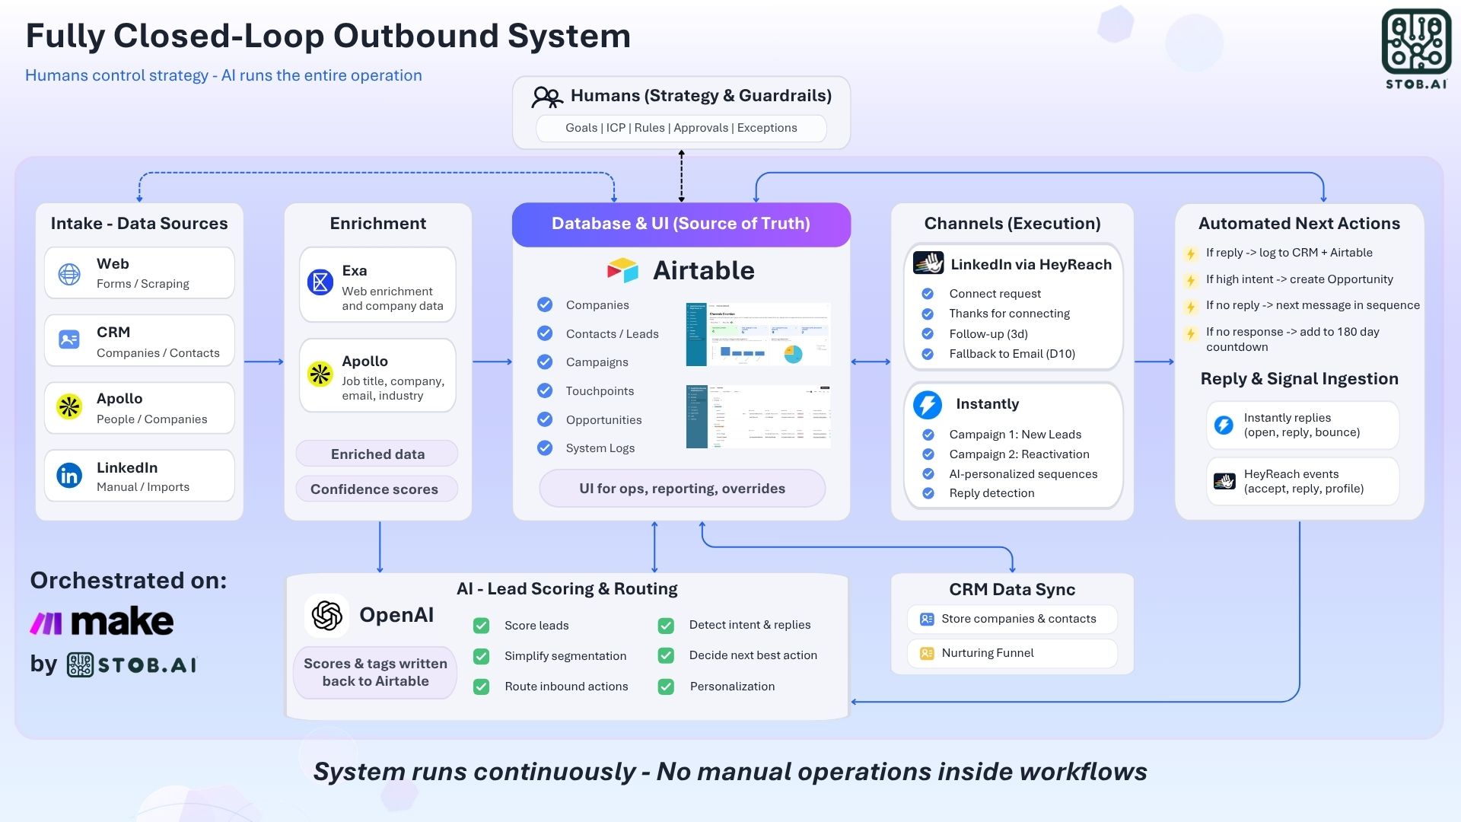Click Scores & tags written back to Airtable
Image resolution: width=1461 pixels, height=822 pixels.
pos(375,673)
